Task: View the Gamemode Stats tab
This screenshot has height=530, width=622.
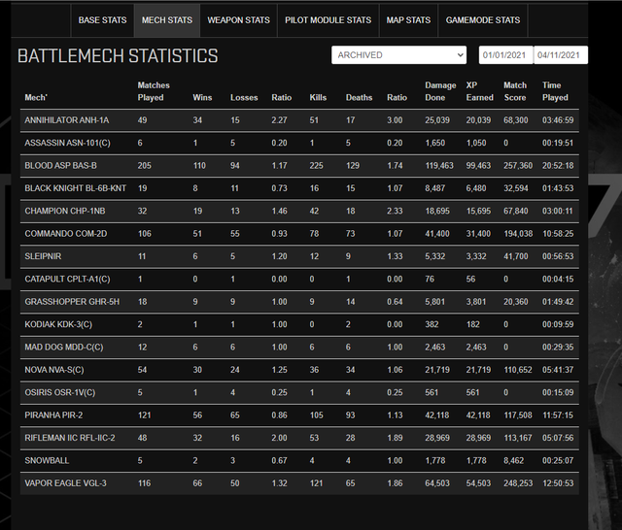Action: coord(483,20)
